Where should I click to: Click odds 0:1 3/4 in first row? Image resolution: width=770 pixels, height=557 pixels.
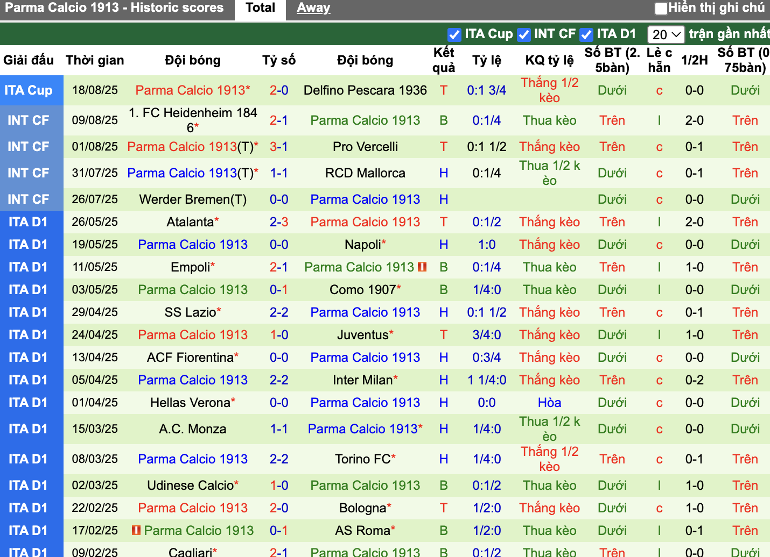pyautogui.click(x=487, y=90)
